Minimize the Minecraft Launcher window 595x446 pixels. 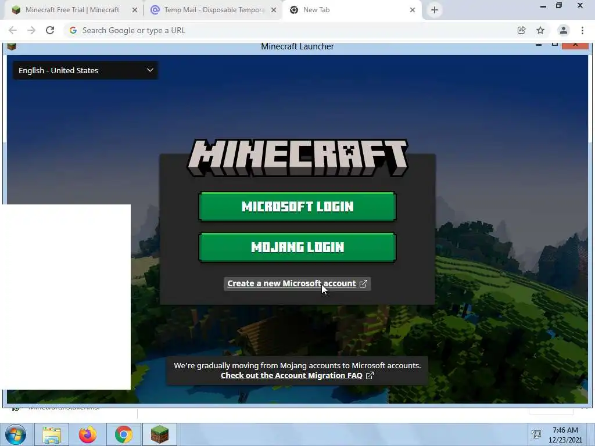tap(539, 45)
